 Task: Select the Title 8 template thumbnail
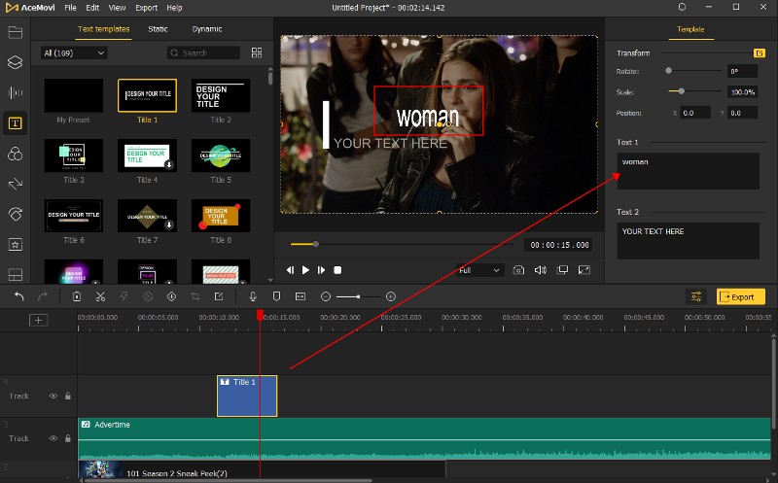[221, 216]
